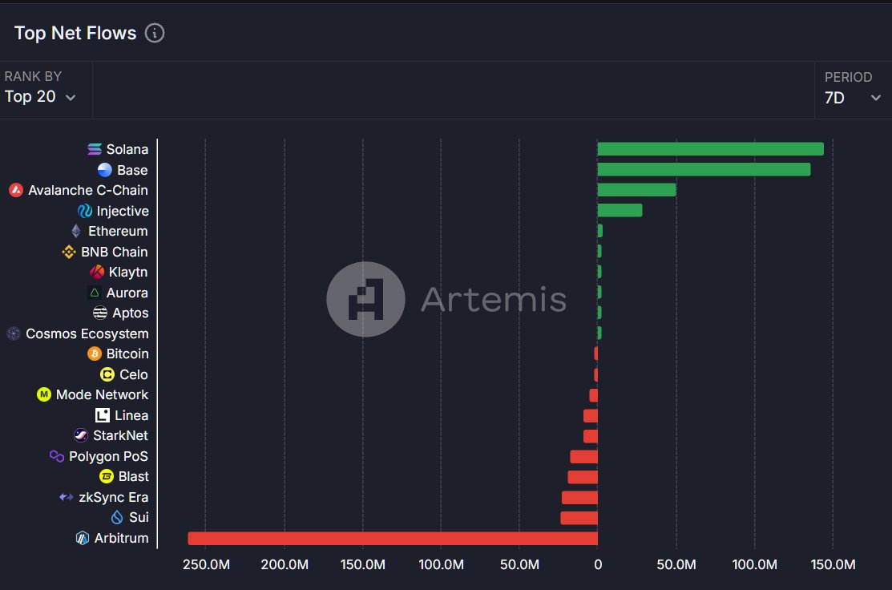Click the green Injective bar

click(x=620, y=211)
